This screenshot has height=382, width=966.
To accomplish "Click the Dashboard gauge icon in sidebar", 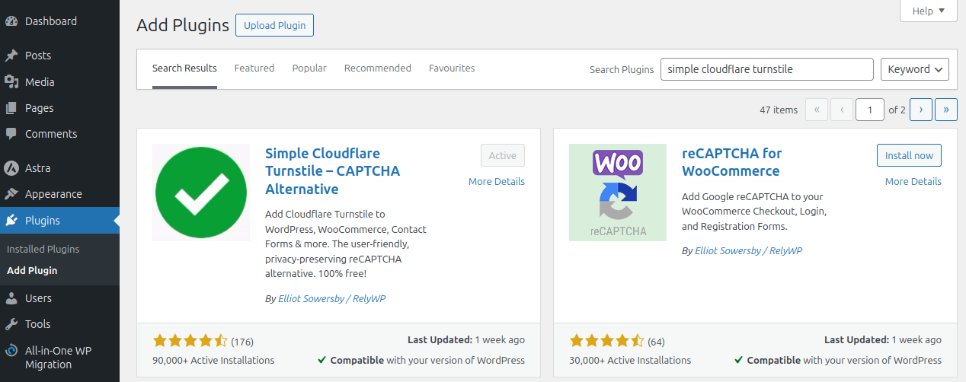I will pos(11,21).
